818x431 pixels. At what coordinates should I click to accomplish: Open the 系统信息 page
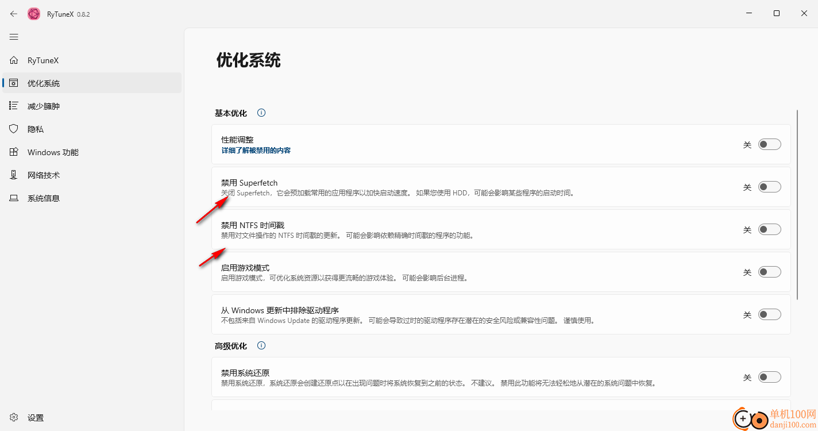[x=92, y=198]
